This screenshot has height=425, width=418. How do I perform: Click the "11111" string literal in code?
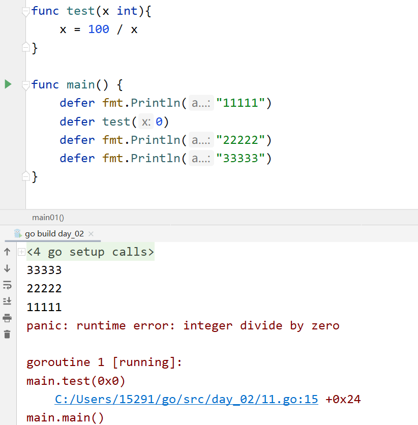click(241, 103)
